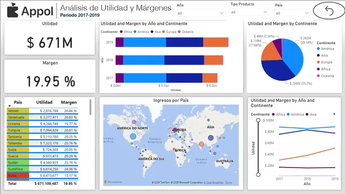Viewport: 345px width, 194px height.
Task: Select Oceanía in pie chart legend
Action: coord(326,76)
